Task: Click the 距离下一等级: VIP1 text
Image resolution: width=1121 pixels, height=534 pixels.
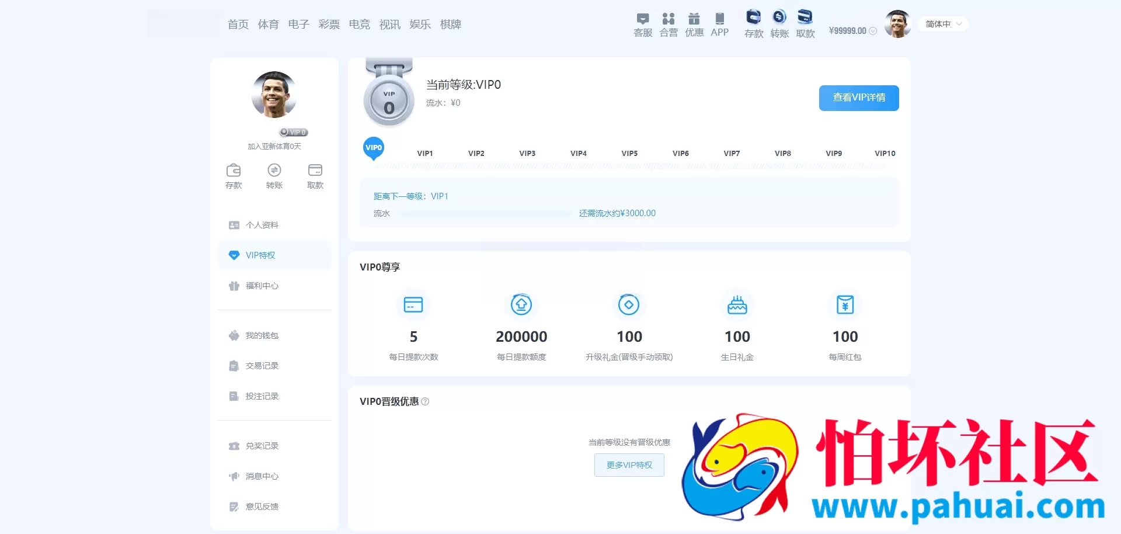Action: click(411, 196)
